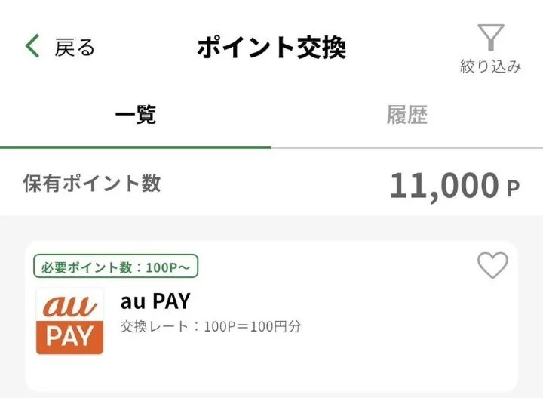Viewport: 543px width, 398px height.
Task: Favorite au PAY with the heart icon
Action: (493, 265)
